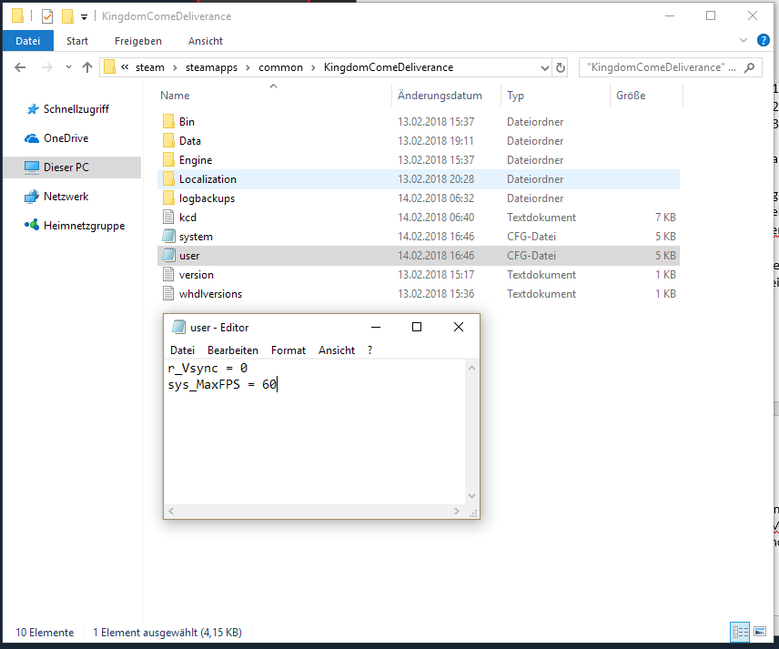Switch to large icons view layout

pyautogui.click(x=760, y=632)
